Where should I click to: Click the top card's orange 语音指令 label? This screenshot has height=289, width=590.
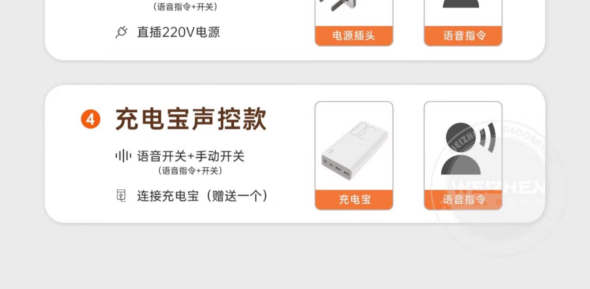[x=463, y=36]
